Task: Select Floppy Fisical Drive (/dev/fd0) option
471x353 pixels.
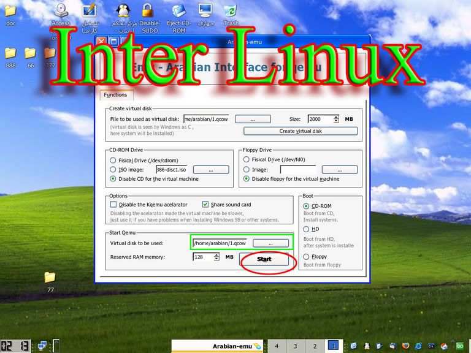Action: point(247,159)
